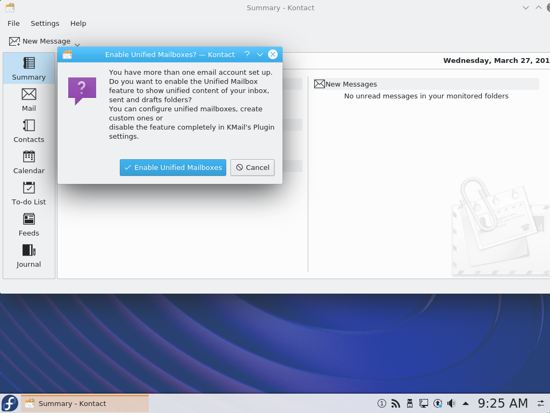Click the feed reader tray icon
Screen dimensions: 550x413
click(396, 403)
